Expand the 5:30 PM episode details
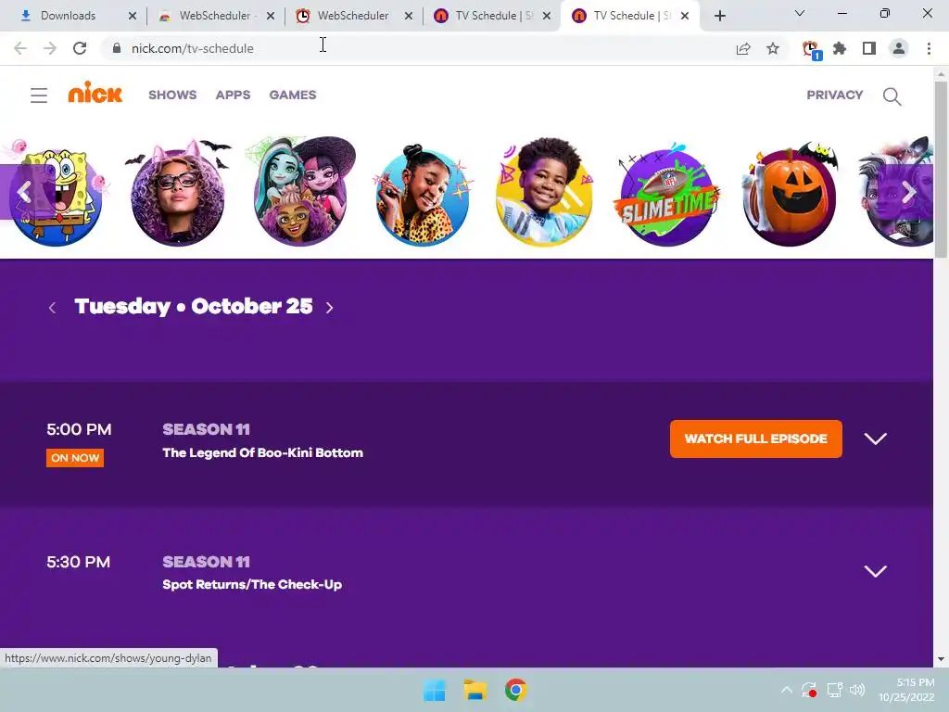The width and height of the screenshot is (949, 712). 875,571
